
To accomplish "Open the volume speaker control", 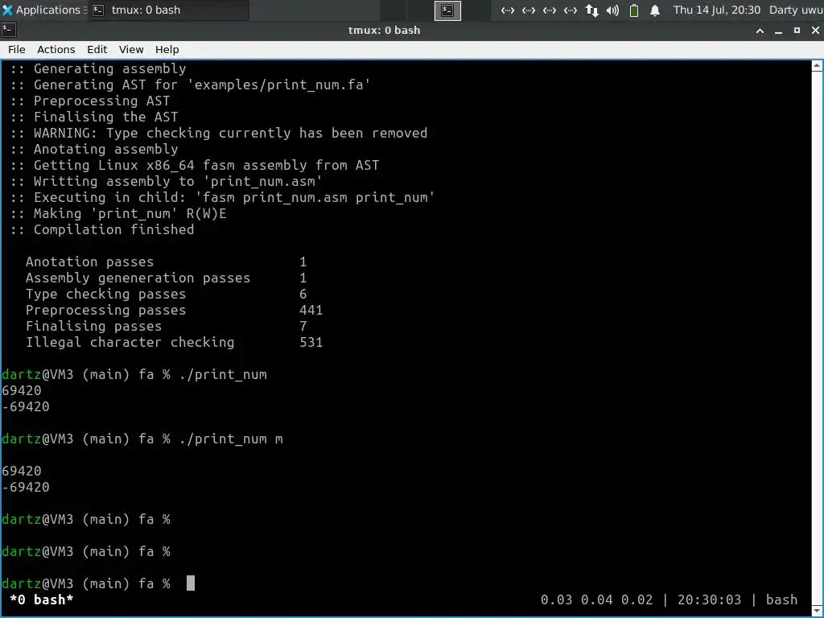I will [x=612, y=10].
